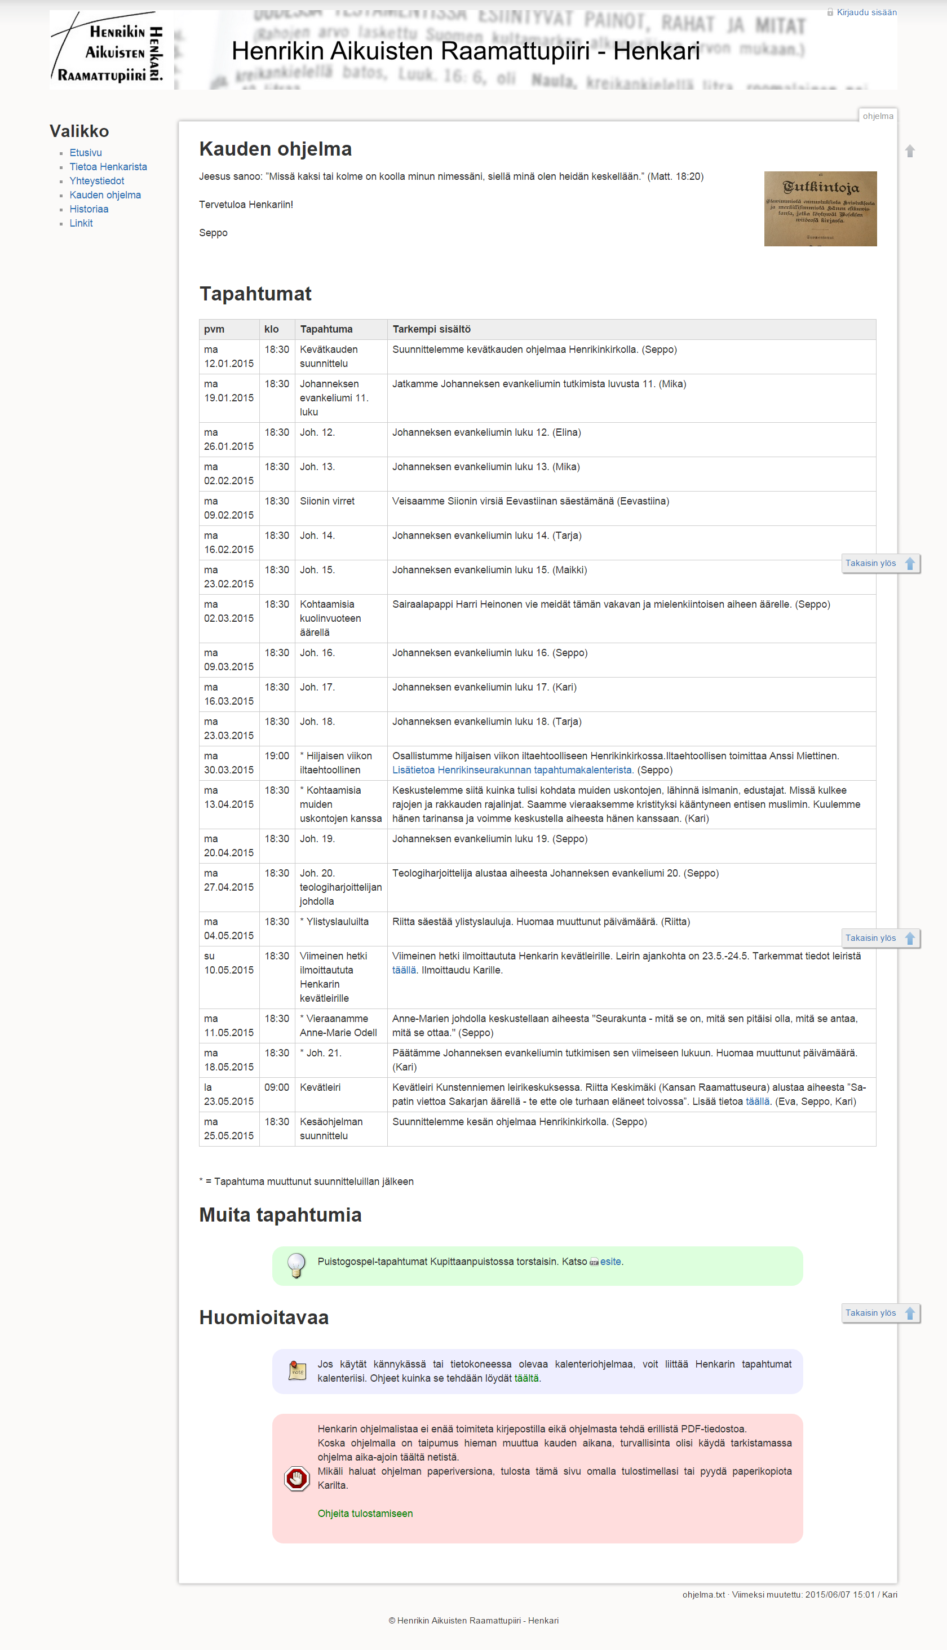The image size is (947, 1650).
Task: Click the 'ohjelma.txt' footer text
Action: coord(703,1595)
